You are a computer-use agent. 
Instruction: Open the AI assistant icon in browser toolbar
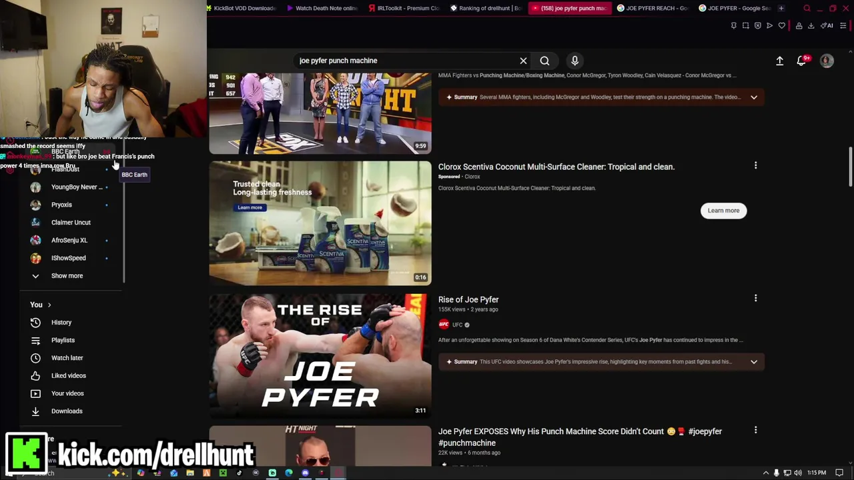point(827,25)
